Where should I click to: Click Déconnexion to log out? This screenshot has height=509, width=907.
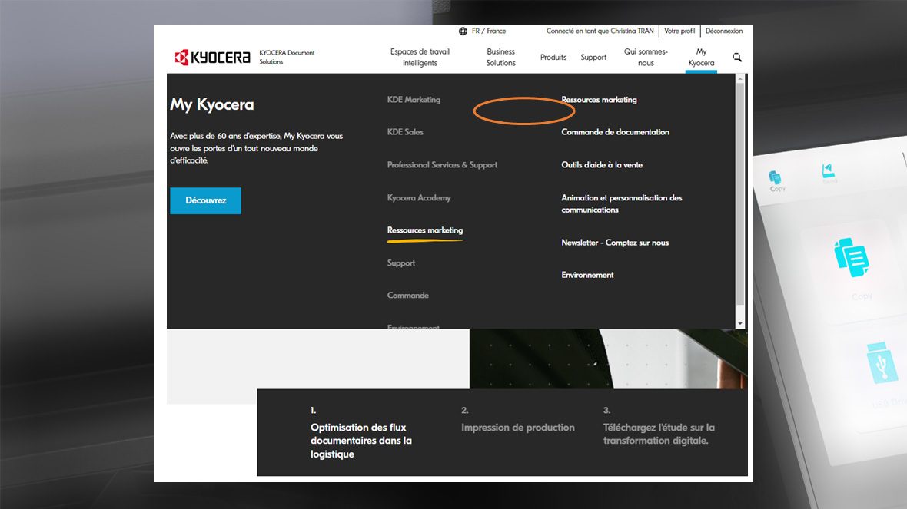click(723, 31)
